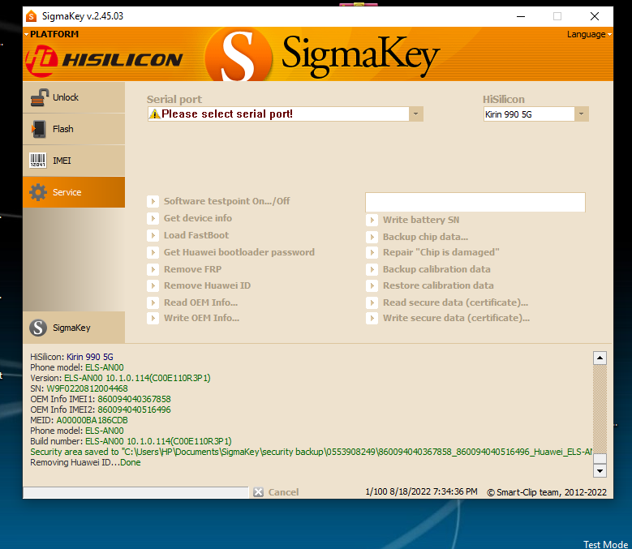Screen dimensions: 632x549
Task: Click the IMEI2 value 860094040516496
Action: (x=134, y=410)
